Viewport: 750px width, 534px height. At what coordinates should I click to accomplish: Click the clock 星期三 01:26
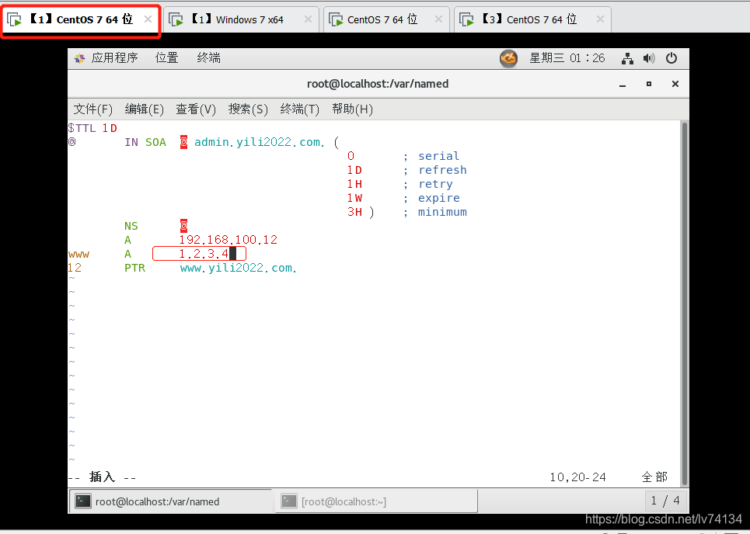point(567,58)
